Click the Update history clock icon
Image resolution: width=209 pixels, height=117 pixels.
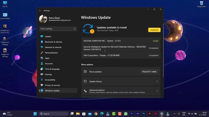pyautogui.click(x=85, y=81)
